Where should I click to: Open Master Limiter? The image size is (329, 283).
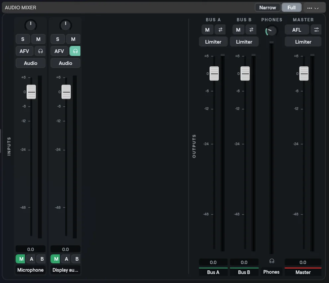(303, 42)
